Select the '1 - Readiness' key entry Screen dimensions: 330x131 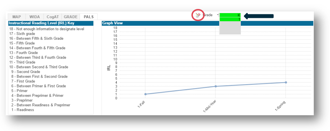click(23, 110)
